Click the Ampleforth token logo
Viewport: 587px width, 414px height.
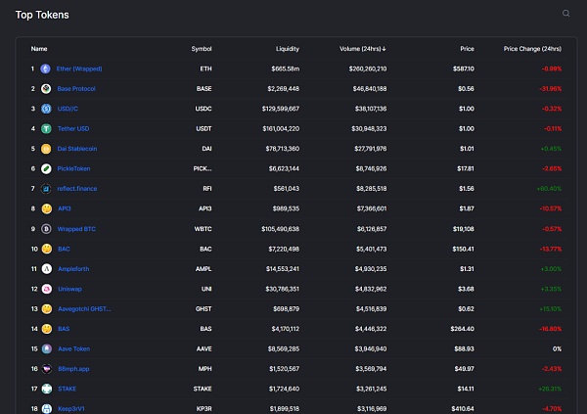coord(47,269)
